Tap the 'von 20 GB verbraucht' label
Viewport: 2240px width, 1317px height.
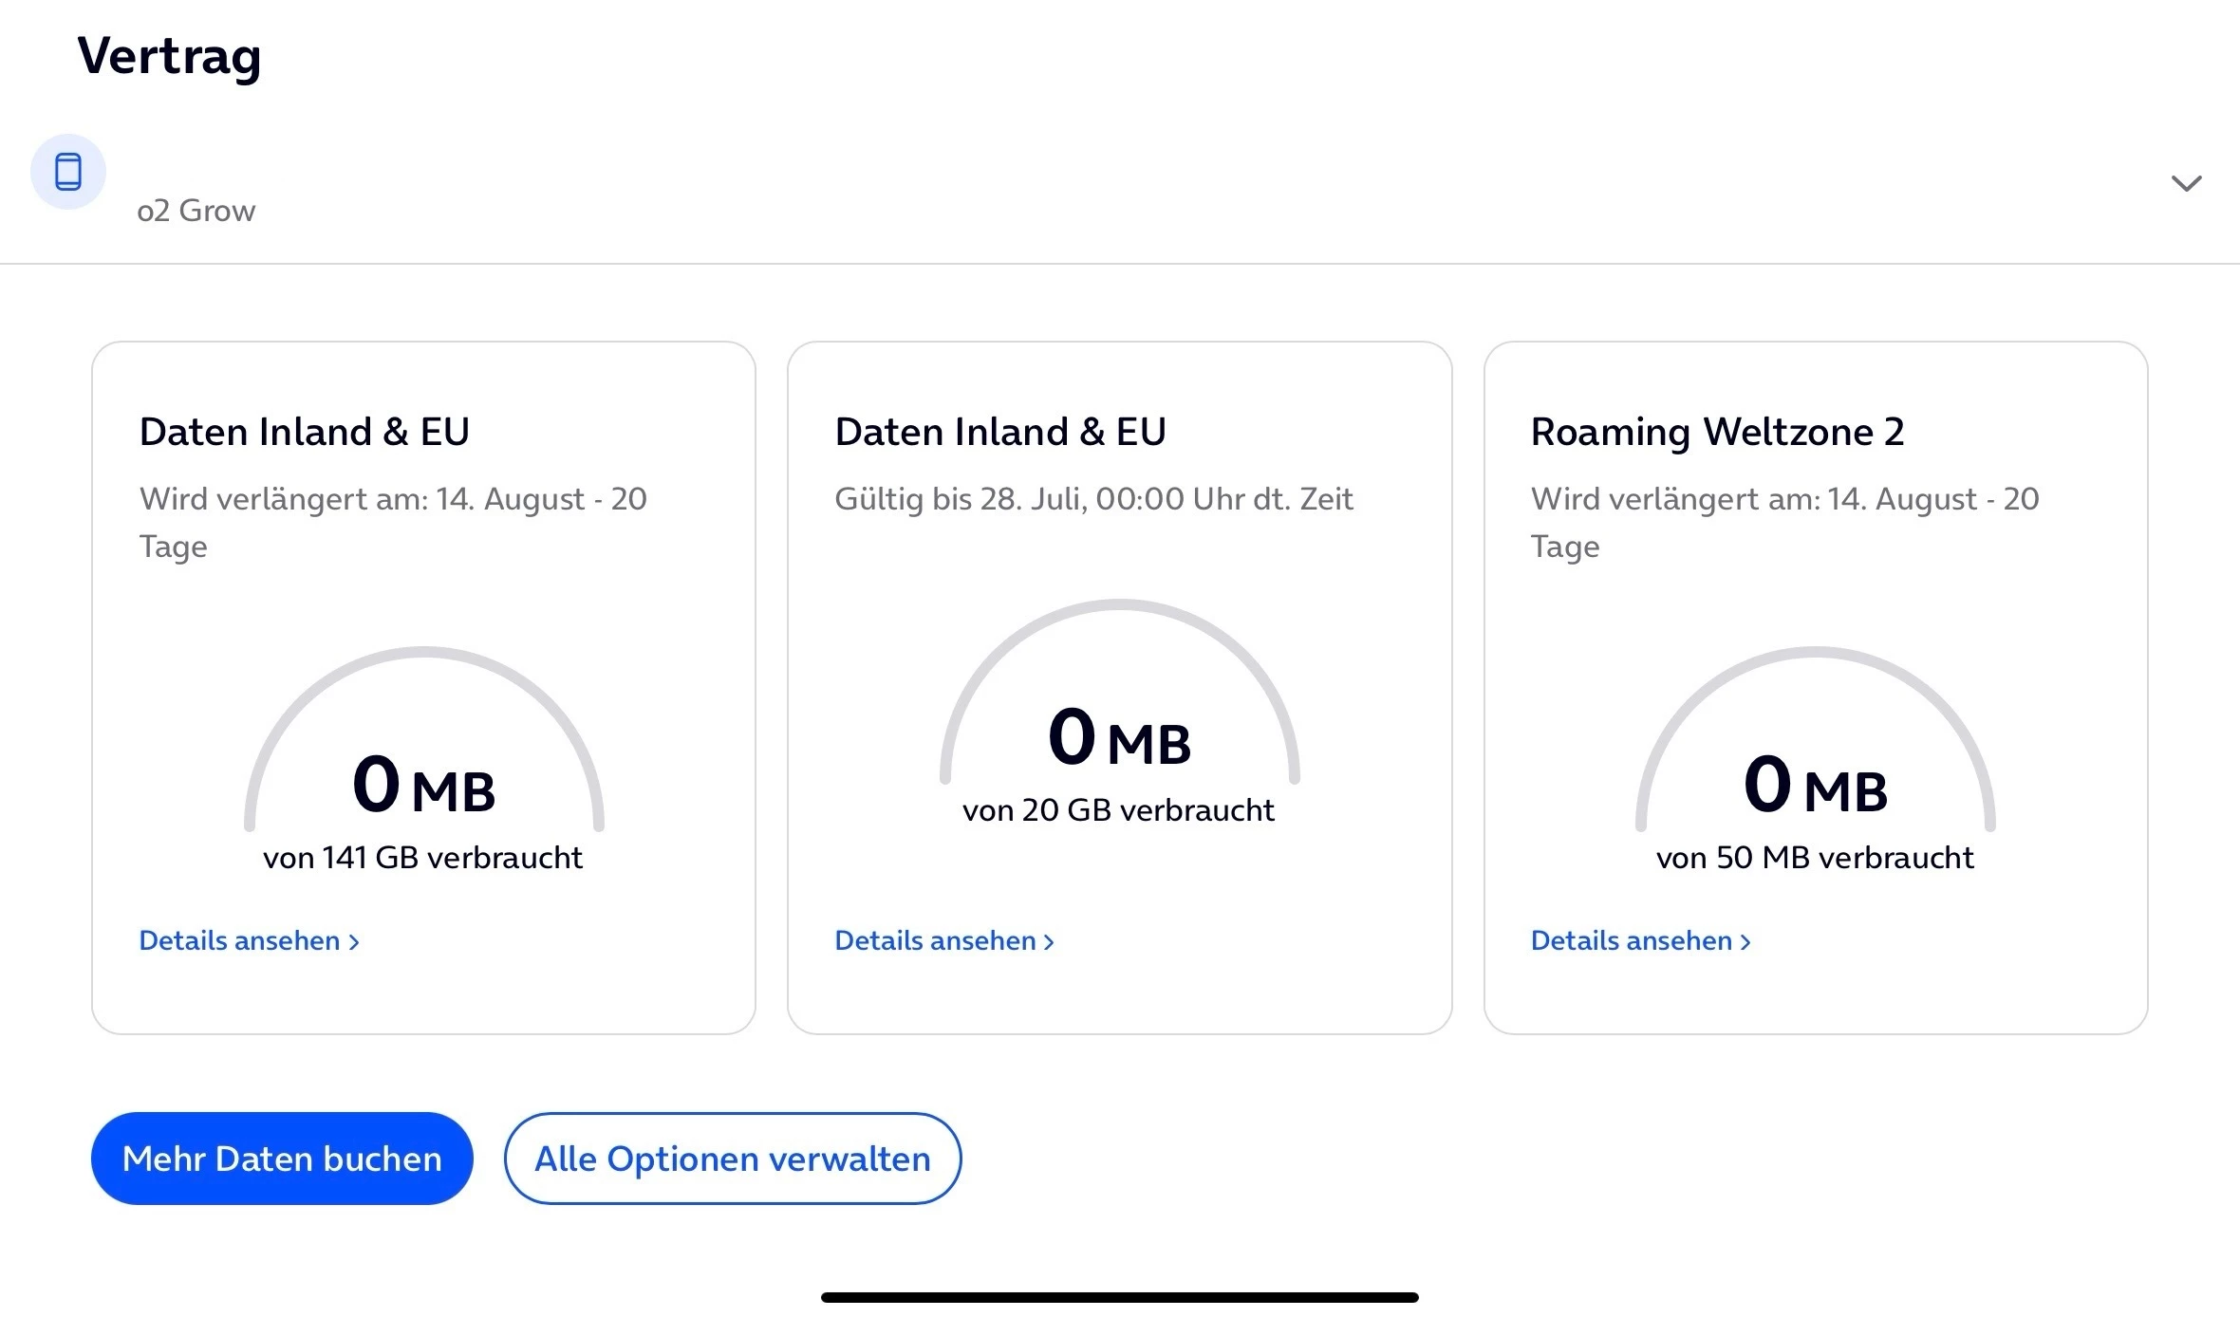[x=1118, y=810]
